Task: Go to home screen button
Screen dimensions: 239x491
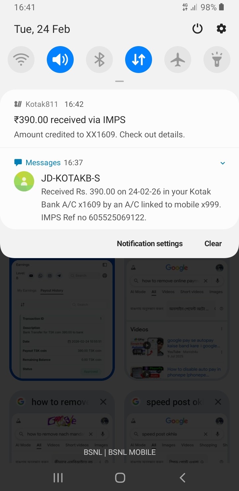Action: [120, 478]
